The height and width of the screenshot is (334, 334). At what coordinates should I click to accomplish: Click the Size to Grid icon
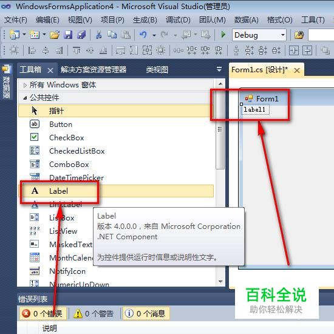pos(160,50)
